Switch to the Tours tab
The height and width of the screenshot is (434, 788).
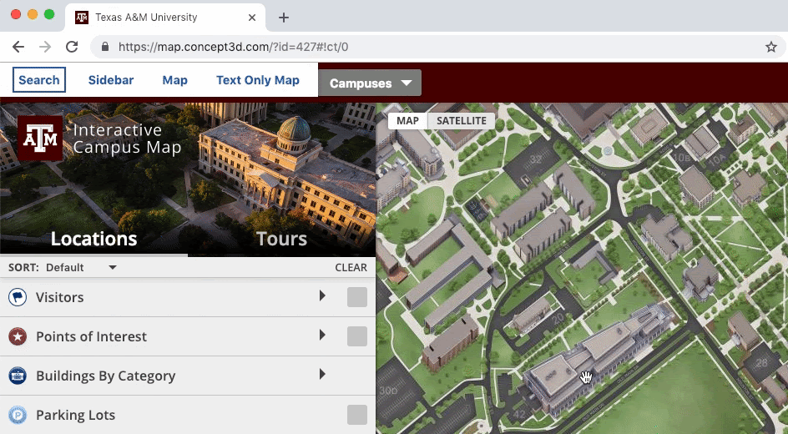pos(281,239)
